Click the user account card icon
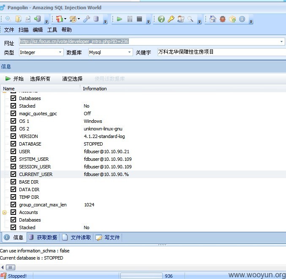The width and height of the screenshot is (286, 279). (180, 19)
